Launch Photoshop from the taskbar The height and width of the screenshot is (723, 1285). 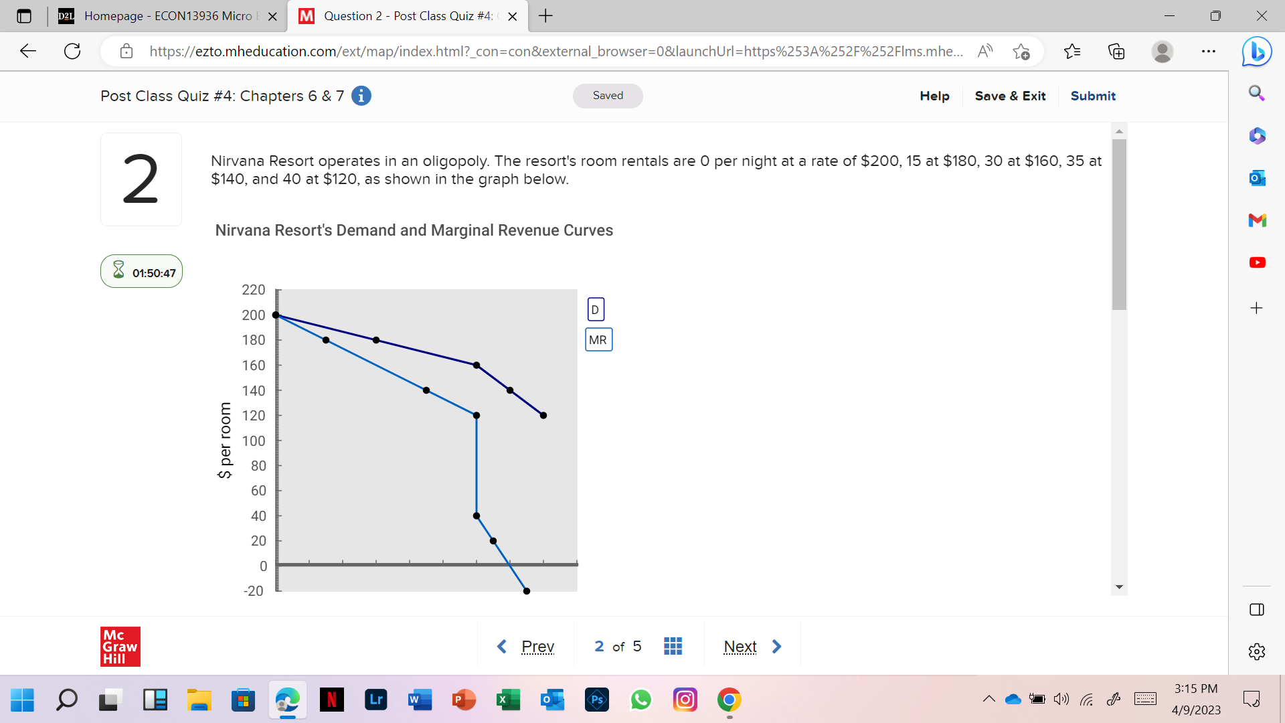tap(596, 700)
